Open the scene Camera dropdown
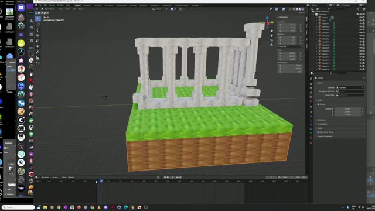375x211 pixels. 350,87
